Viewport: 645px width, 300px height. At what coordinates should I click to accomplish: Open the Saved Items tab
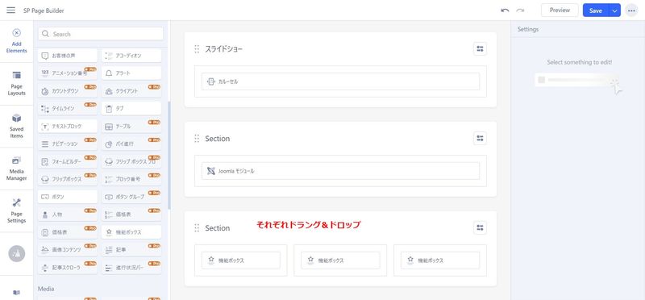click(16, 127)
